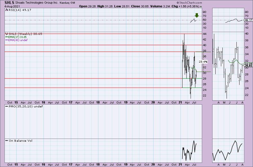Click the 30.65 last price tag at right
The height and width of the screenshot is (167, 253).
(248, 65)
